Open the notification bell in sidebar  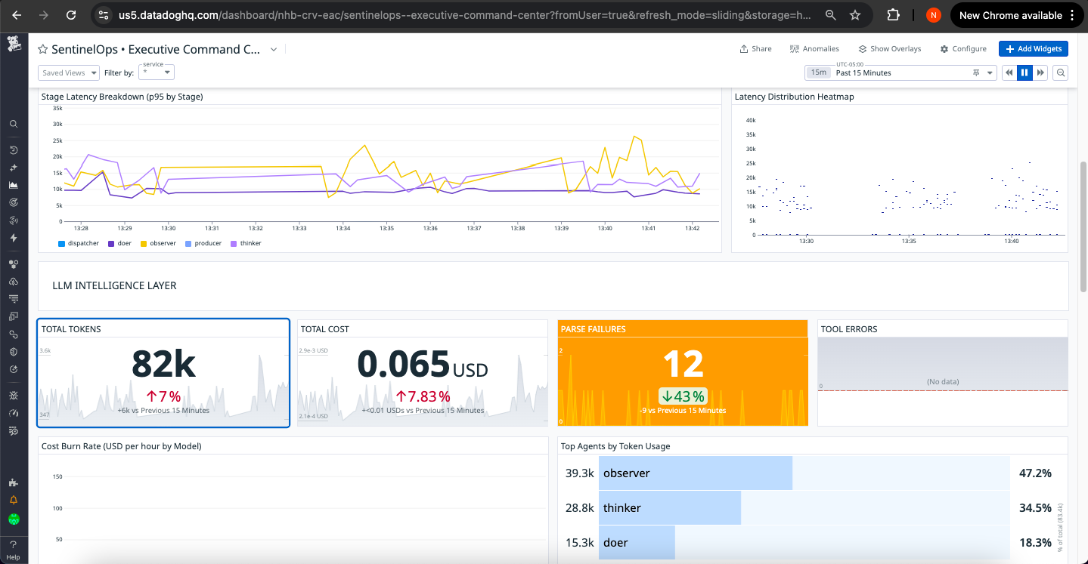coord(14,500)
